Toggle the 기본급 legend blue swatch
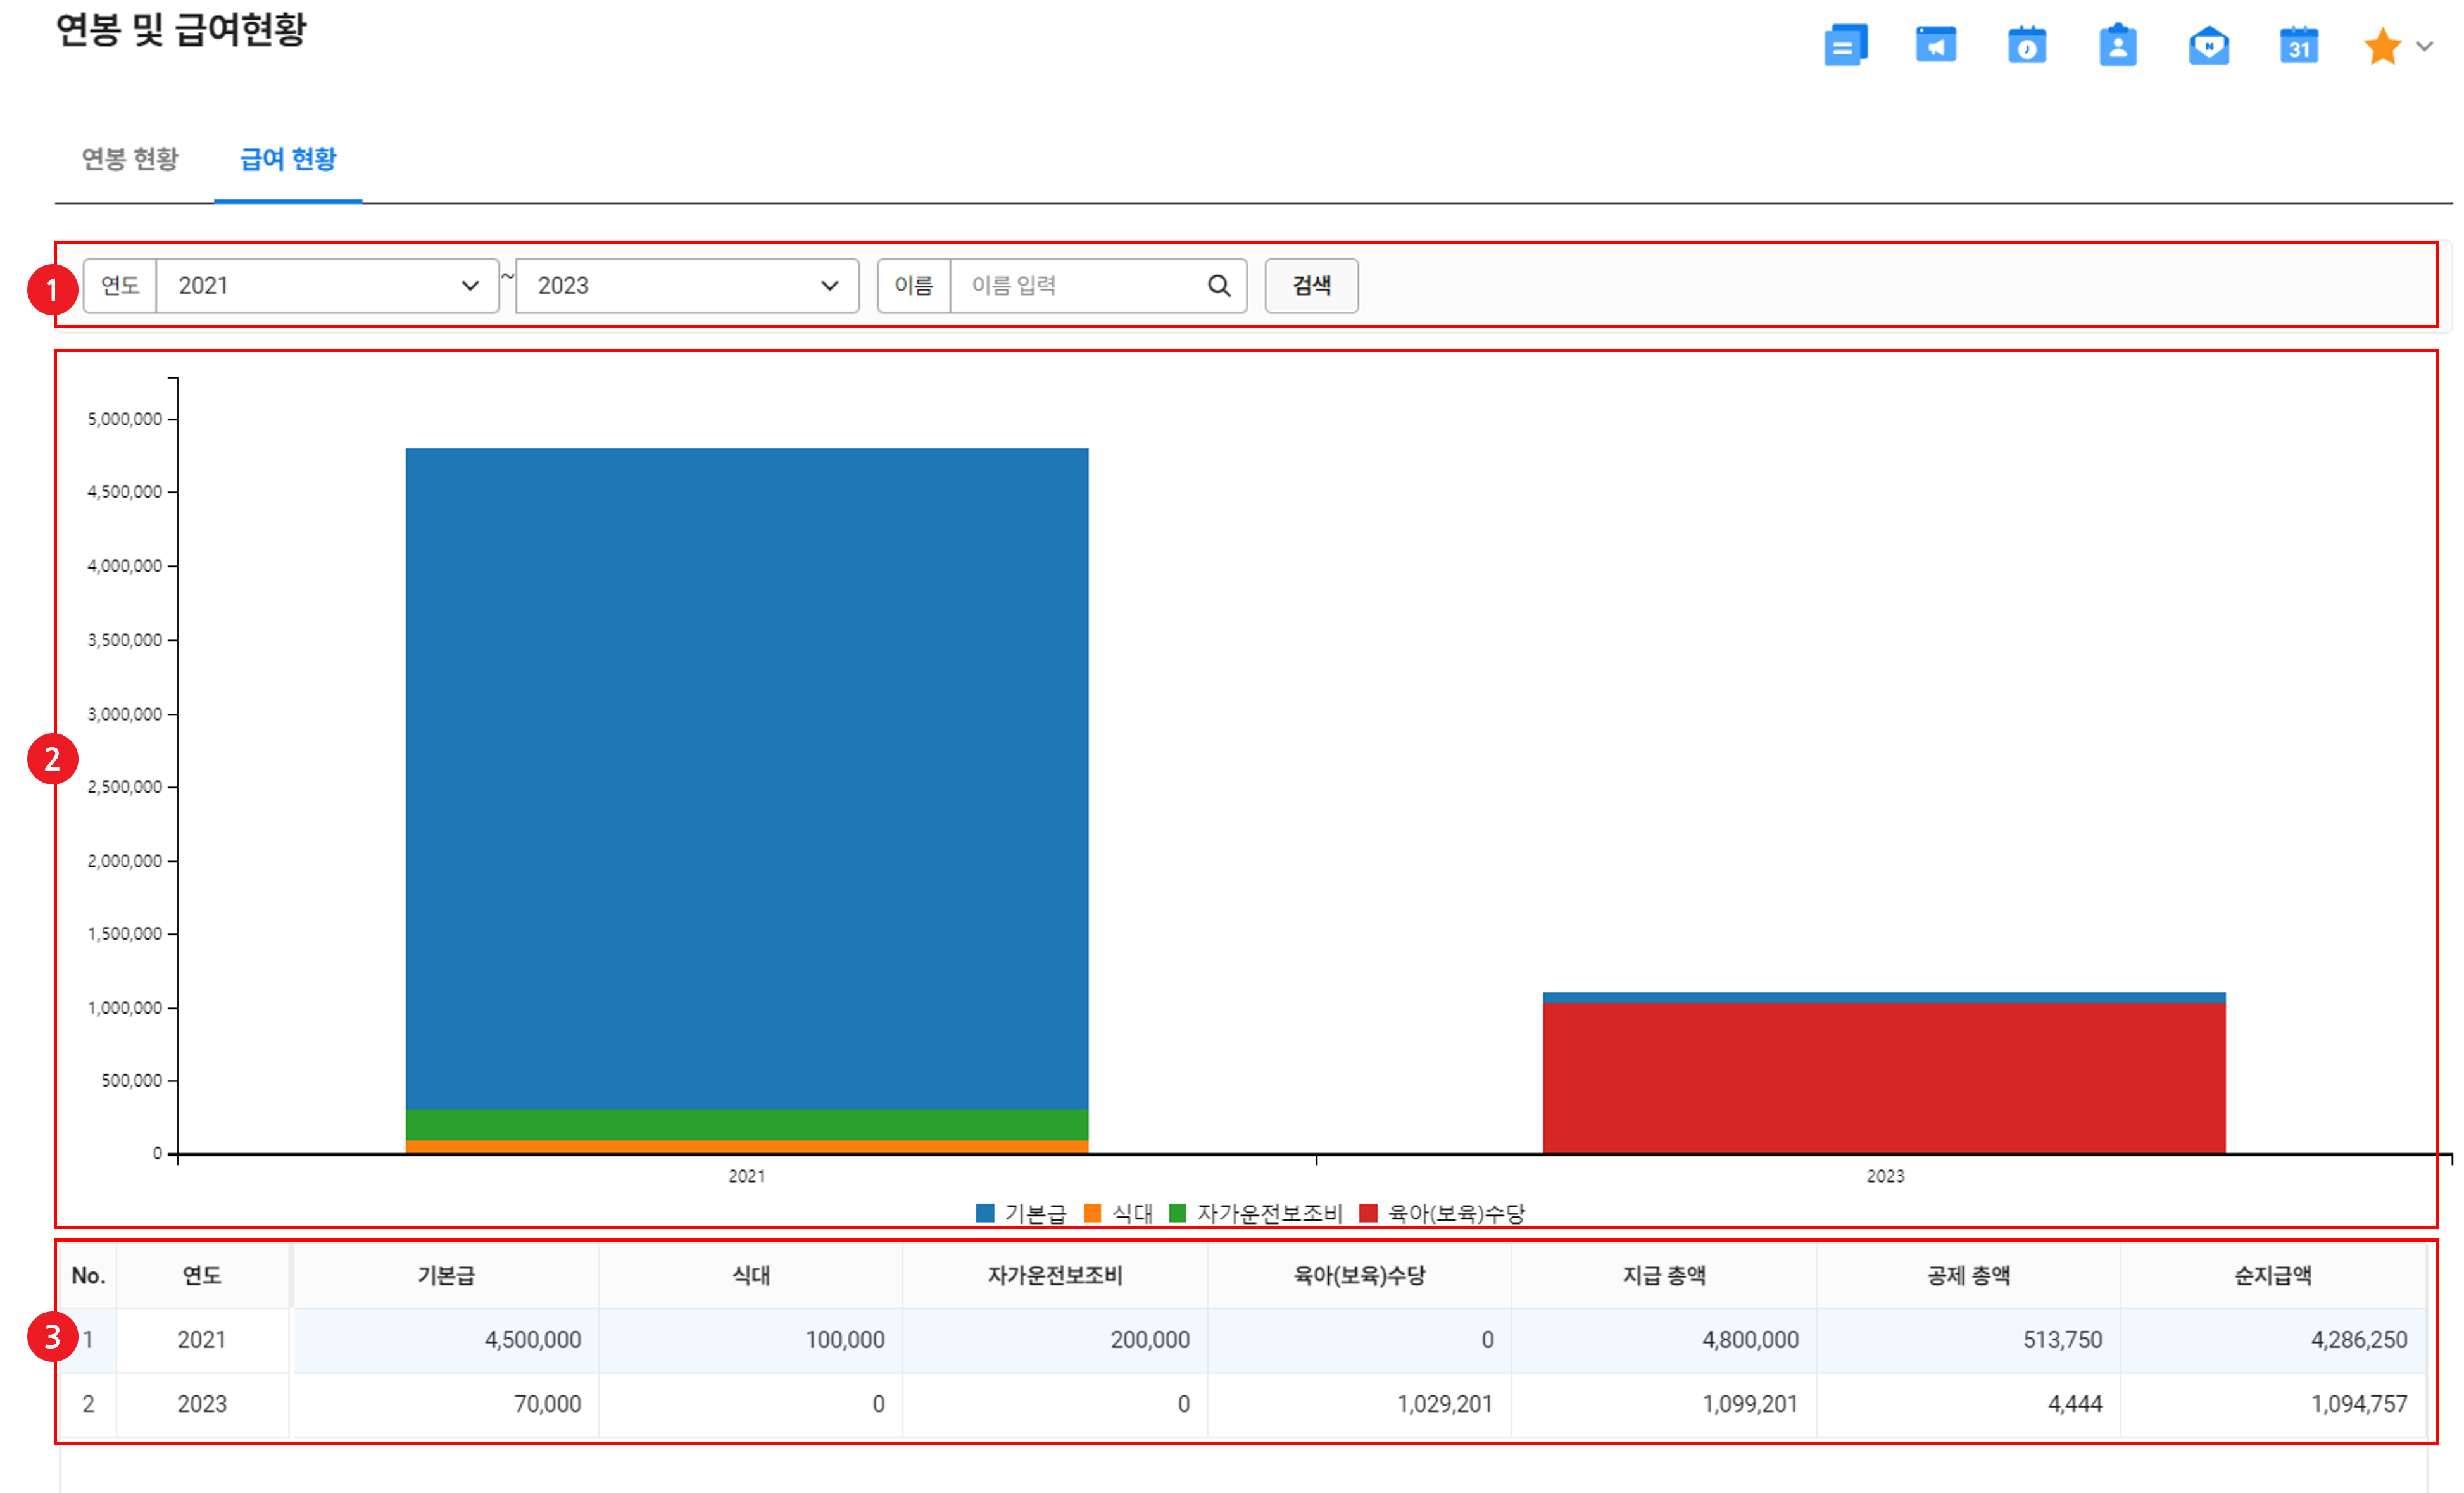The image size is (2464, 1493). [985, 1213]
